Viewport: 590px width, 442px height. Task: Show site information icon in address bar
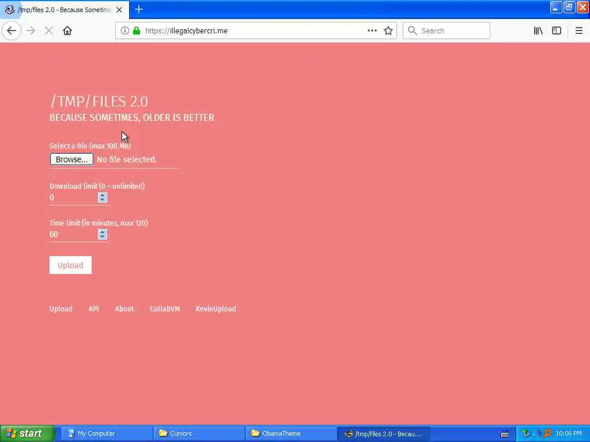124,31
